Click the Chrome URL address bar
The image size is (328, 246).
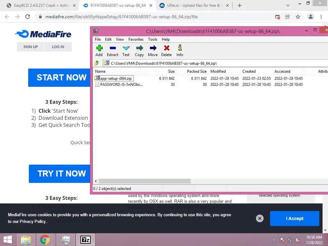click(x=155, y=17)
